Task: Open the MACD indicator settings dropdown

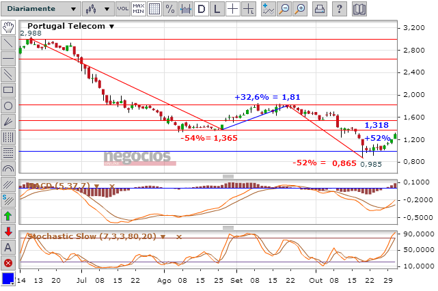Action: tap(96, 186)
